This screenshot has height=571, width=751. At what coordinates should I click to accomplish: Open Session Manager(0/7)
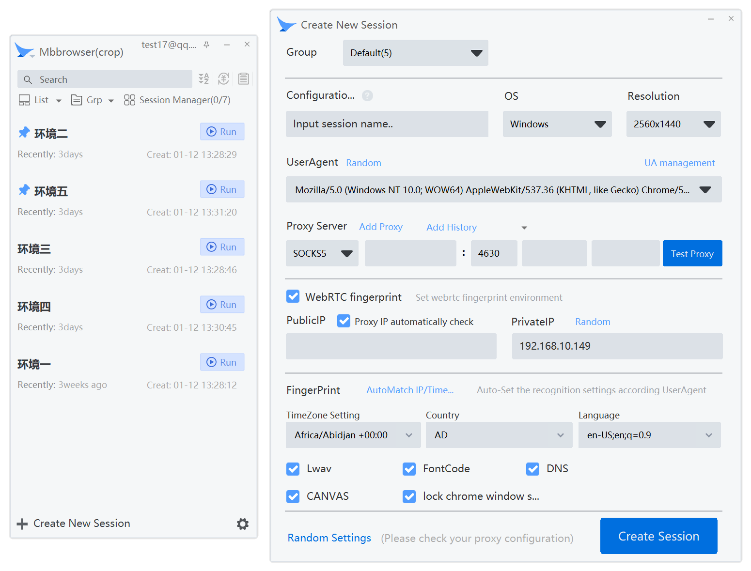(x=177, y=100)
